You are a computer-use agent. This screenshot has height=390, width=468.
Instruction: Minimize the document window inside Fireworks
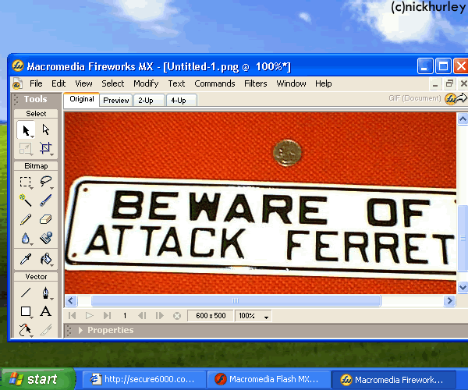[435, 84]
